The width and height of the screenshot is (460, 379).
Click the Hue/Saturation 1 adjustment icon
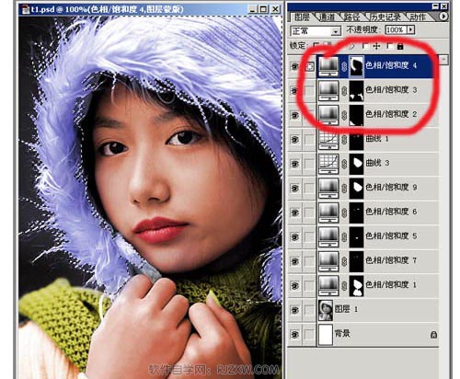coord(328,285)
